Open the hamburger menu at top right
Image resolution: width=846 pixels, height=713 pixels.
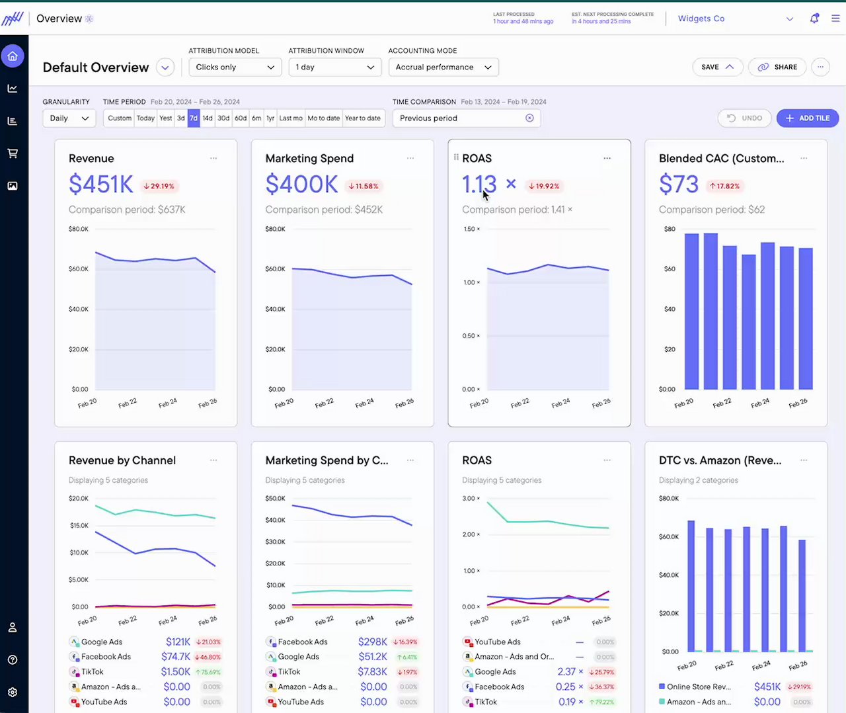coord(835,19)
